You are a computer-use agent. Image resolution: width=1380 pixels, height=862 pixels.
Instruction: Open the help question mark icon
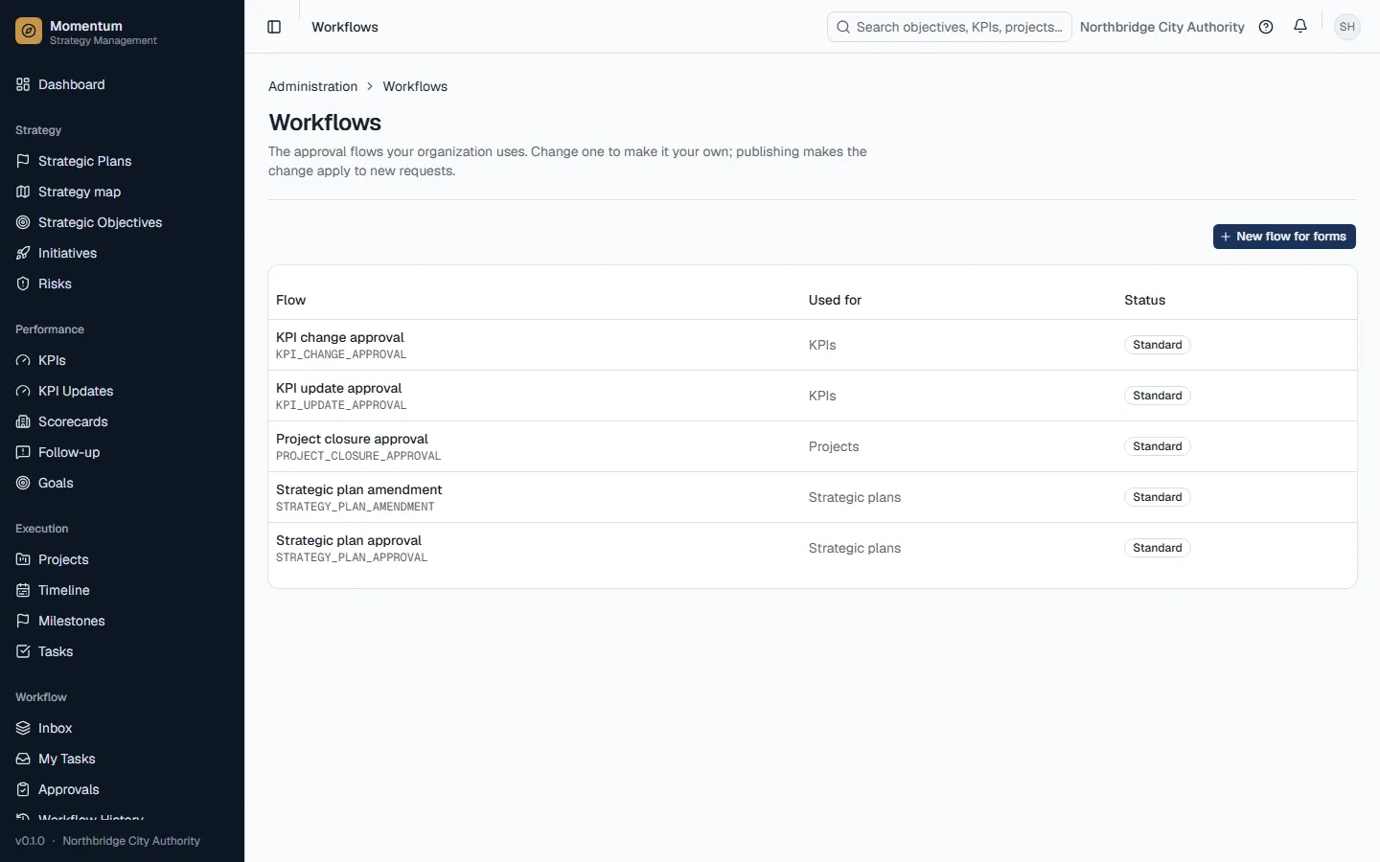point(1266,27)
